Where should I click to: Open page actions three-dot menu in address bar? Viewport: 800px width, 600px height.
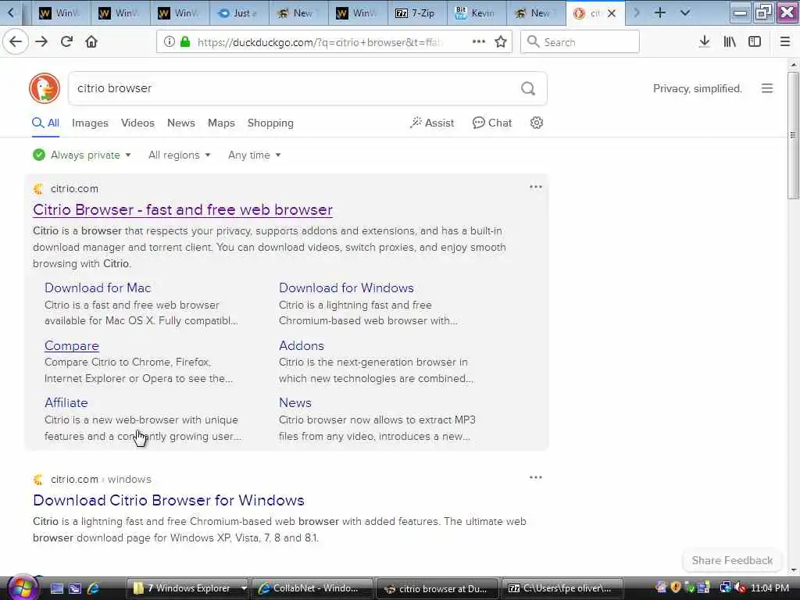479,42
